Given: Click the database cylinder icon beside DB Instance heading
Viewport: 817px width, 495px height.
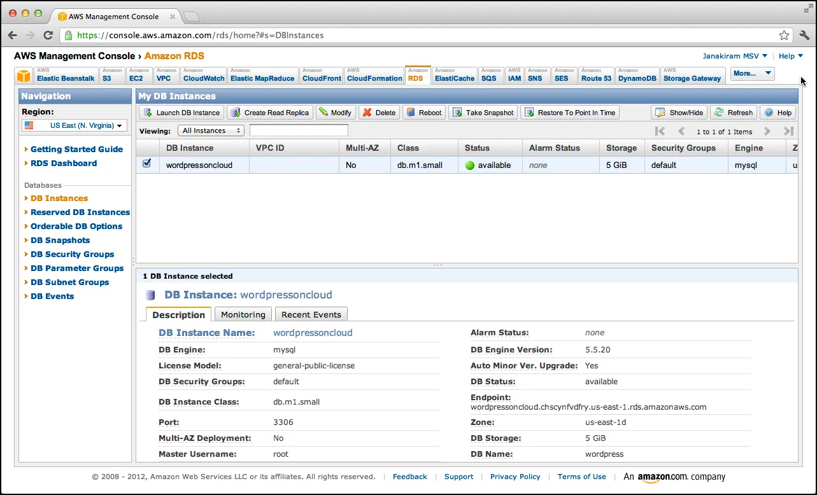Looking at the screenshot, I should pos(150,295).
